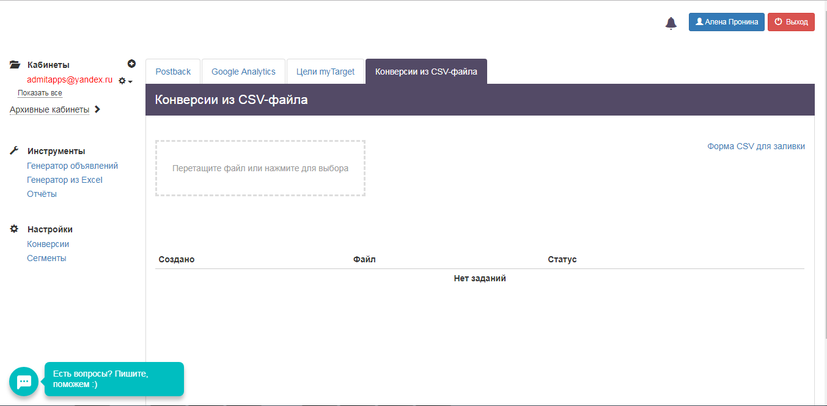Switch to the Postback tab
The width and height of the screenshot is (827, 406).
(173, 72)
